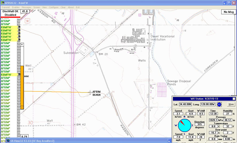
Task: Click the AF6IM aircraft icon on map
Action: (x=90, y=92)
